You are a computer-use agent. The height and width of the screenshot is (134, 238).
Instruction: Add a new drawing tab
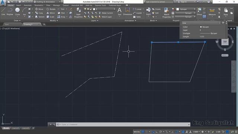tap(44, 24)
